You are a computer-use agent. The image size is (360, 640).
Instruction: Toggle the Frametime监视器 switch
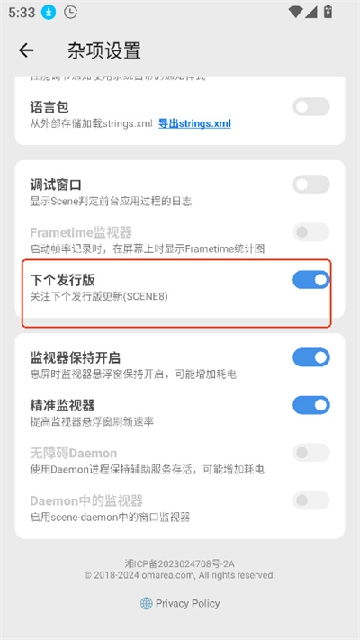tap(311, 232)
